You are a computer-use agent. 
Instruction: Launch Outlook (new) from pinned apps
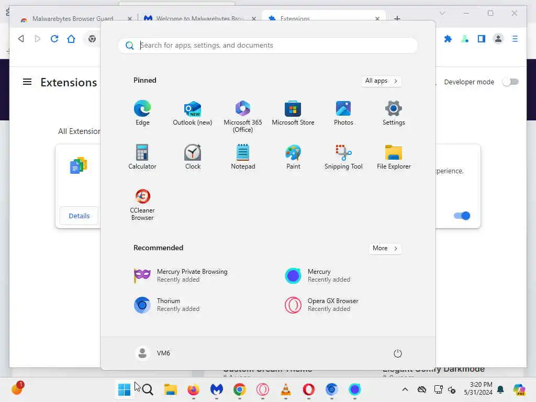pyautogui.click(x=193, y=113)
